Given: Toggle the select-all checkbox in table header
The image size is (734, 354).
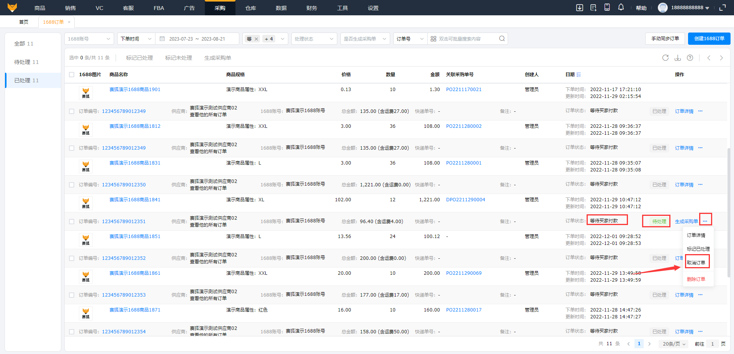Looking at the screenshot, I should point(72,75).
